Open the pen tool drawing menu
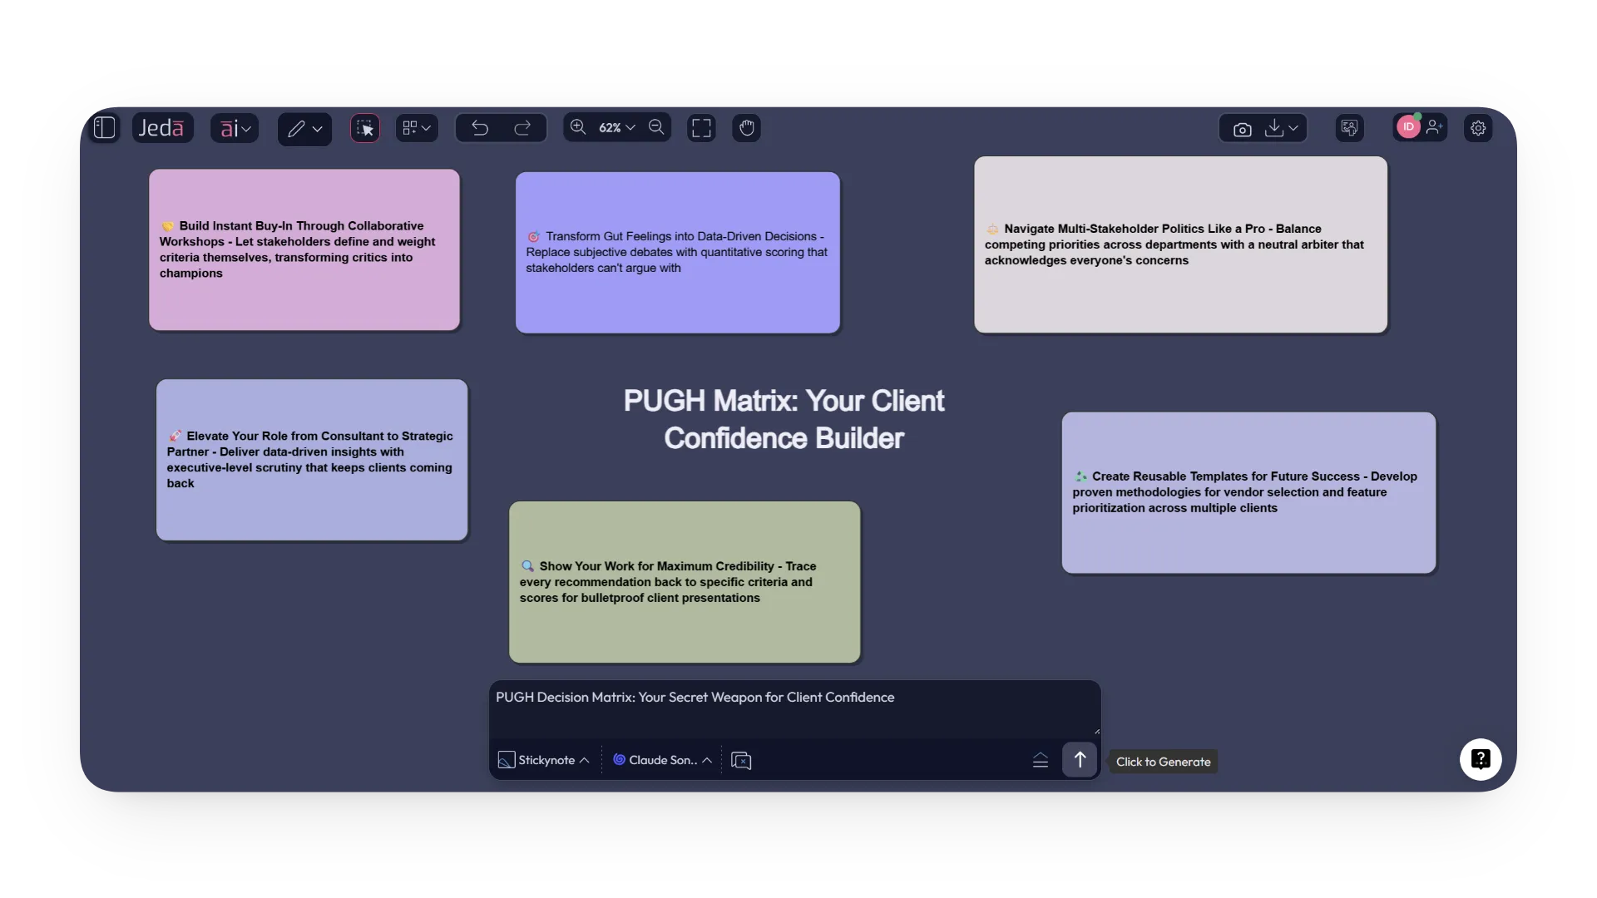This screenshot has height=898, width=1597. [x=304, y=127]
